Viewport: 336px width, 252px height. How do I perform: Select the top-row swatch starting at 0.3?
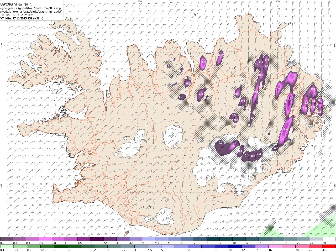(19, 239)
